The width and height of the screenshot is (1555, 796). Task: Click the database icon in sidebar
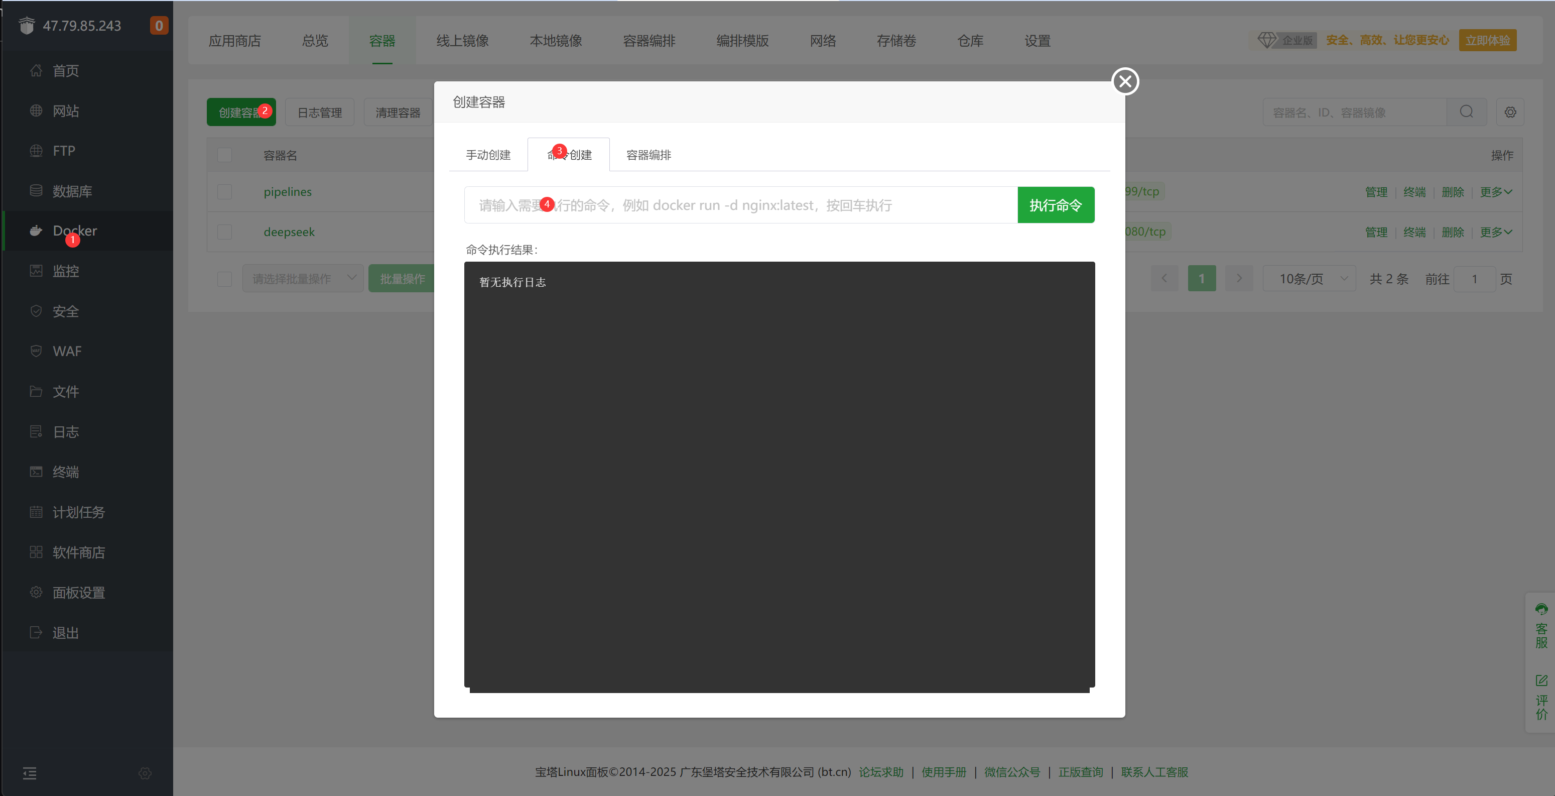pos(36,191)
